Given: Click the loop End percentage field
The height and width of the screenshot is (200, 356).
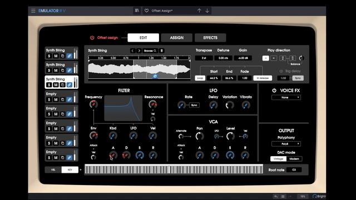Looking at the screenshot, I should (x=229, y=78).
